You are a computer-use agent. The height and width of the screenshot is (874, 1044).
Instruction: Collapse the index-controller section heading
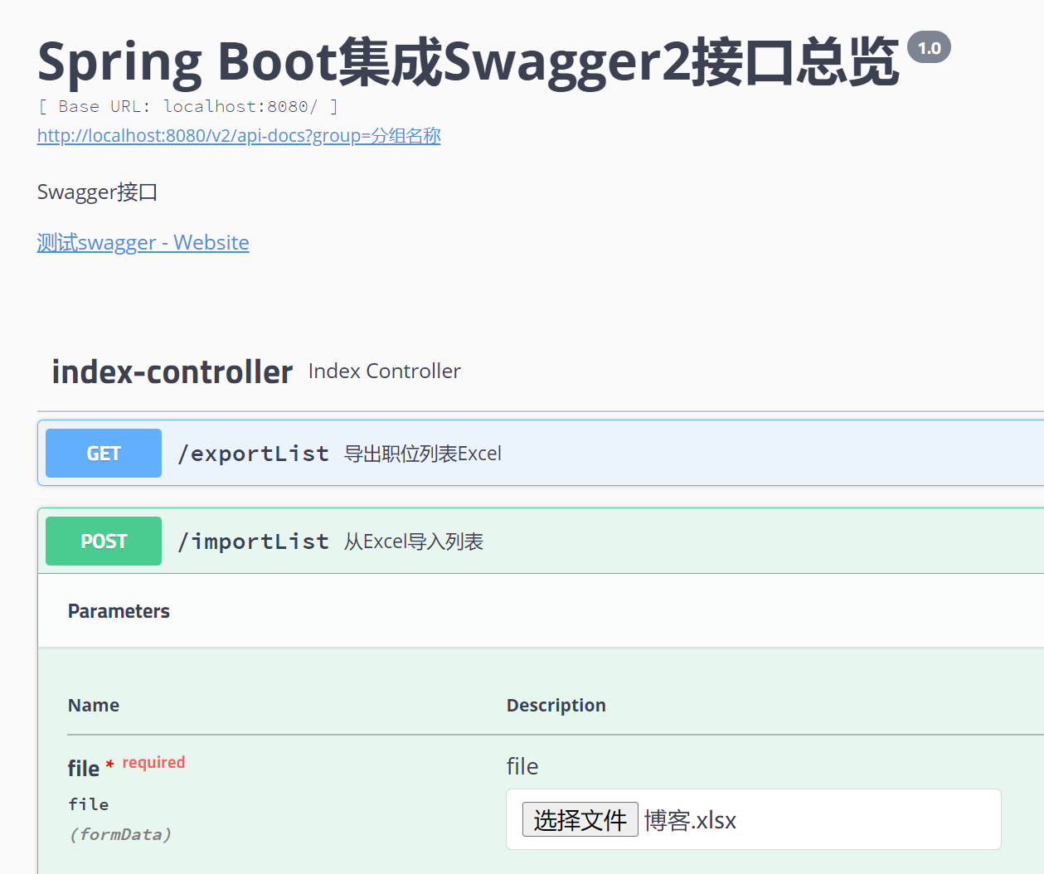point(172,372)
